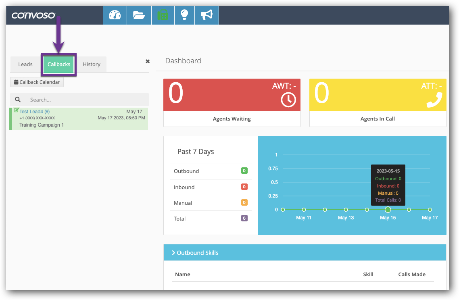Image resolution: width=459 pixels, height=300 pixels.
Task: Select the Callbacks tab
Action: pyautogui.click(x=59, y=65)
